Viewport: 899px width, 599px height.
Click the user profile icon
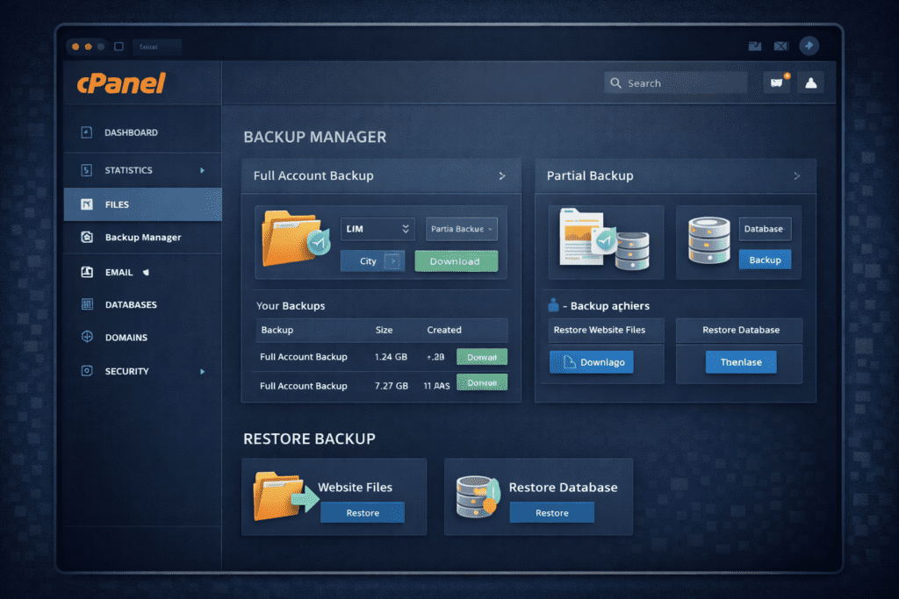point(809,83)
